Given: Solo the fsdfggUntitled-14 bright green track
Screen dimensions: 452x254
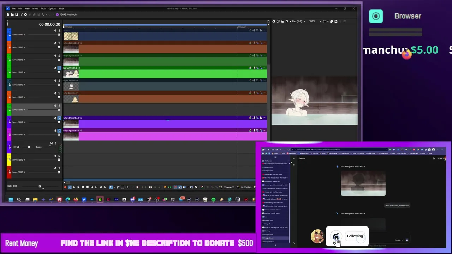Looking at the screenshot, I should (59, 68).
